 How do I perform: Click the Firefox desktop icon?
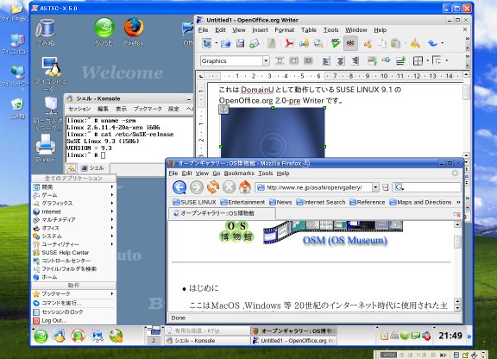(134, 32)
